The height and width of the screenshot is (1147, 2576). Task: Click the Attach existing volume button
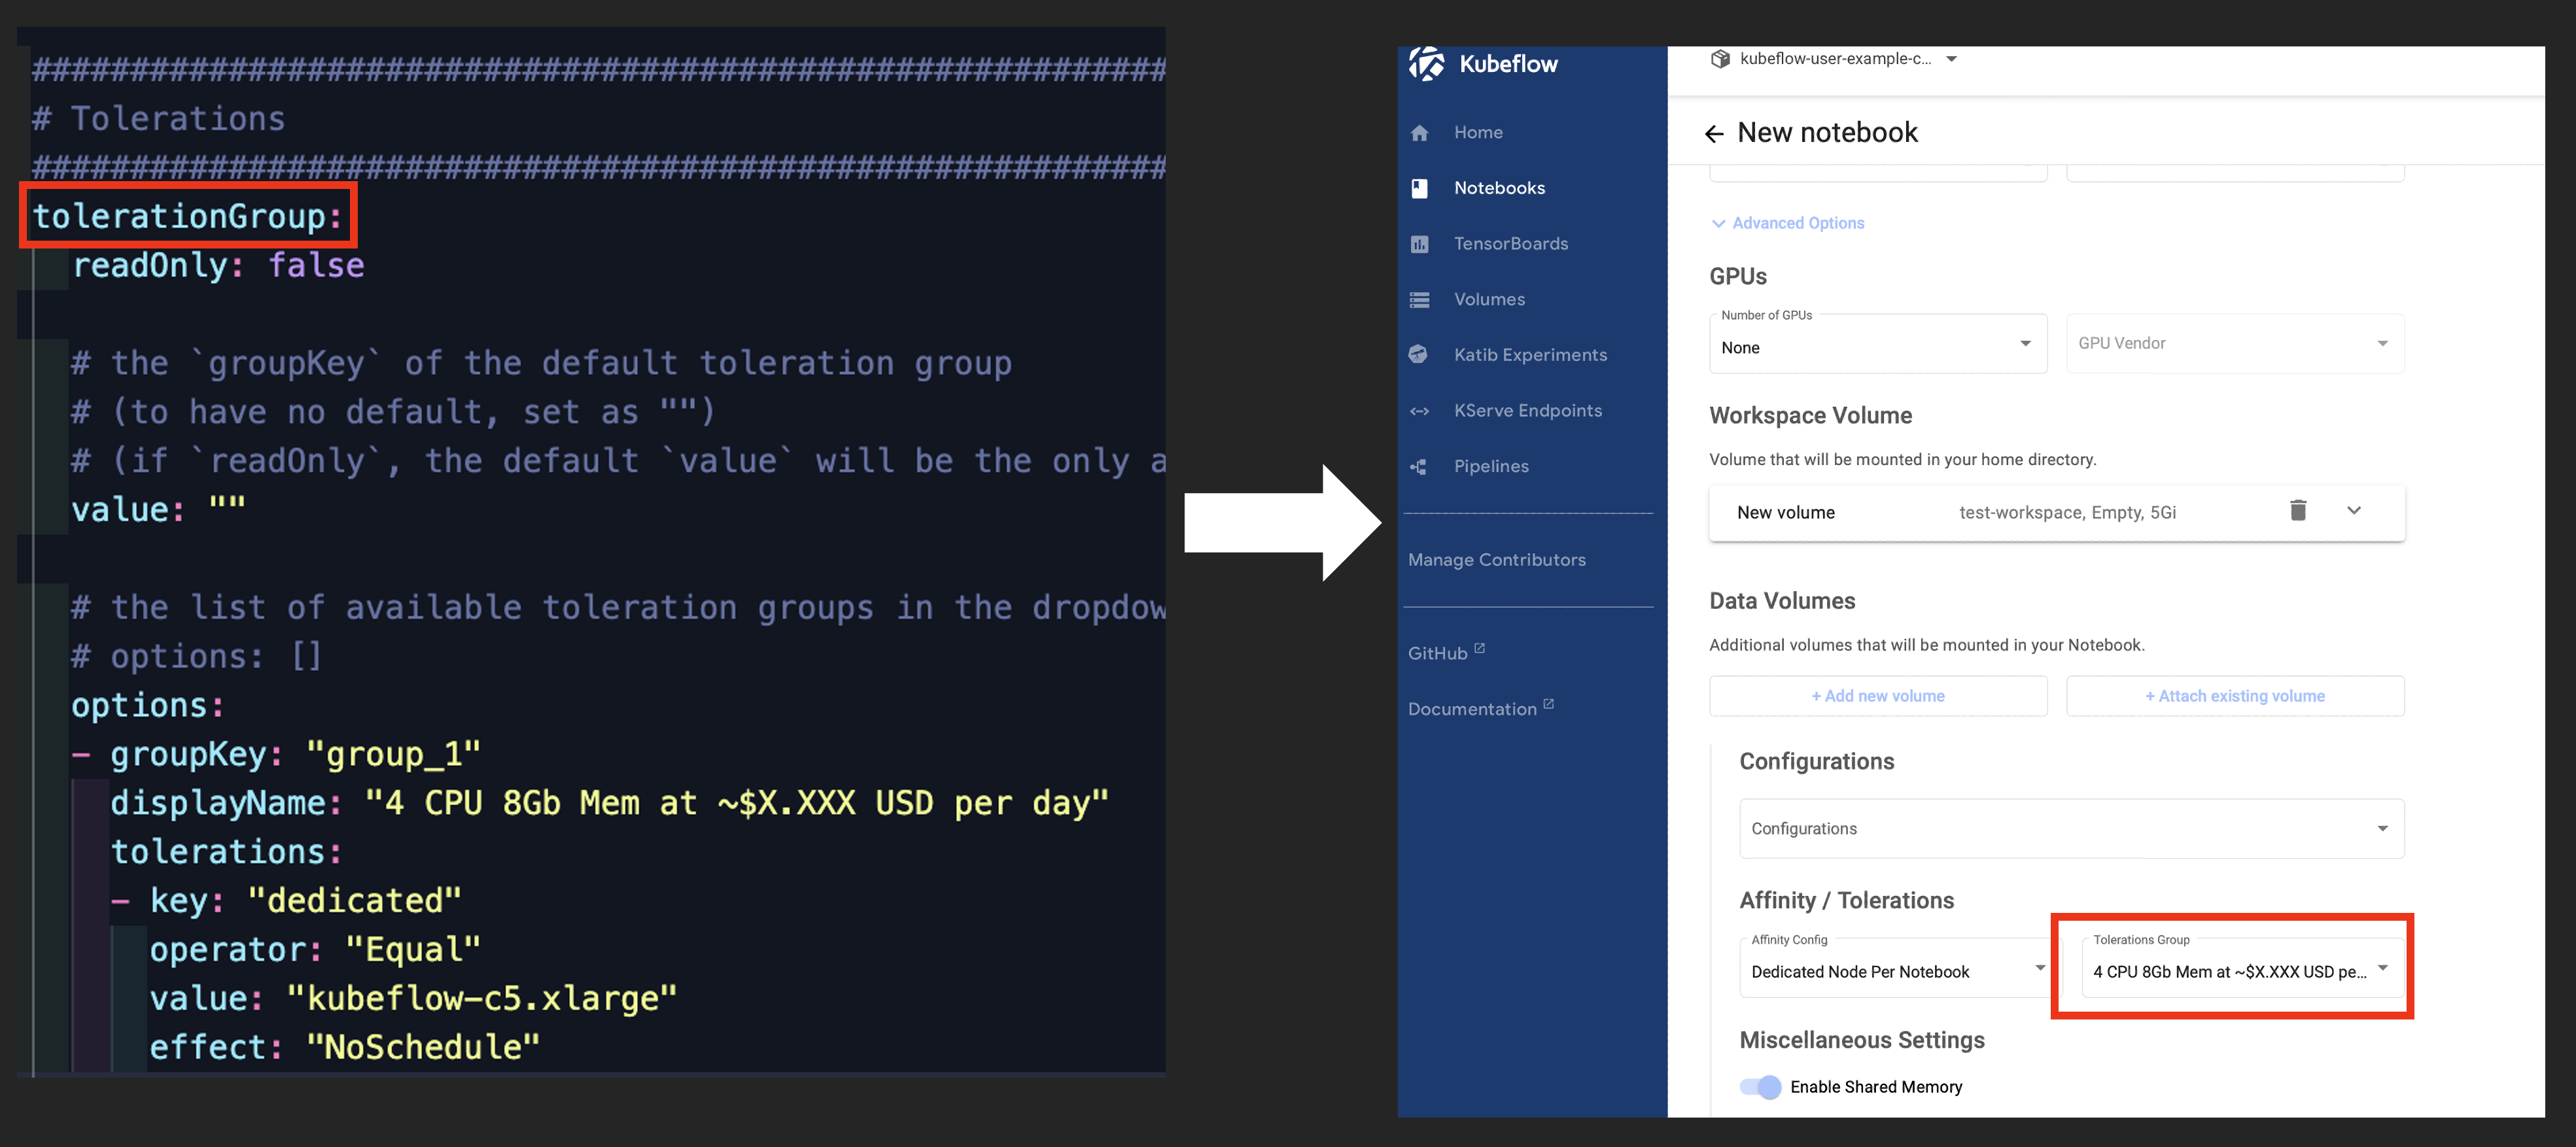click(x=2234, y=696)
